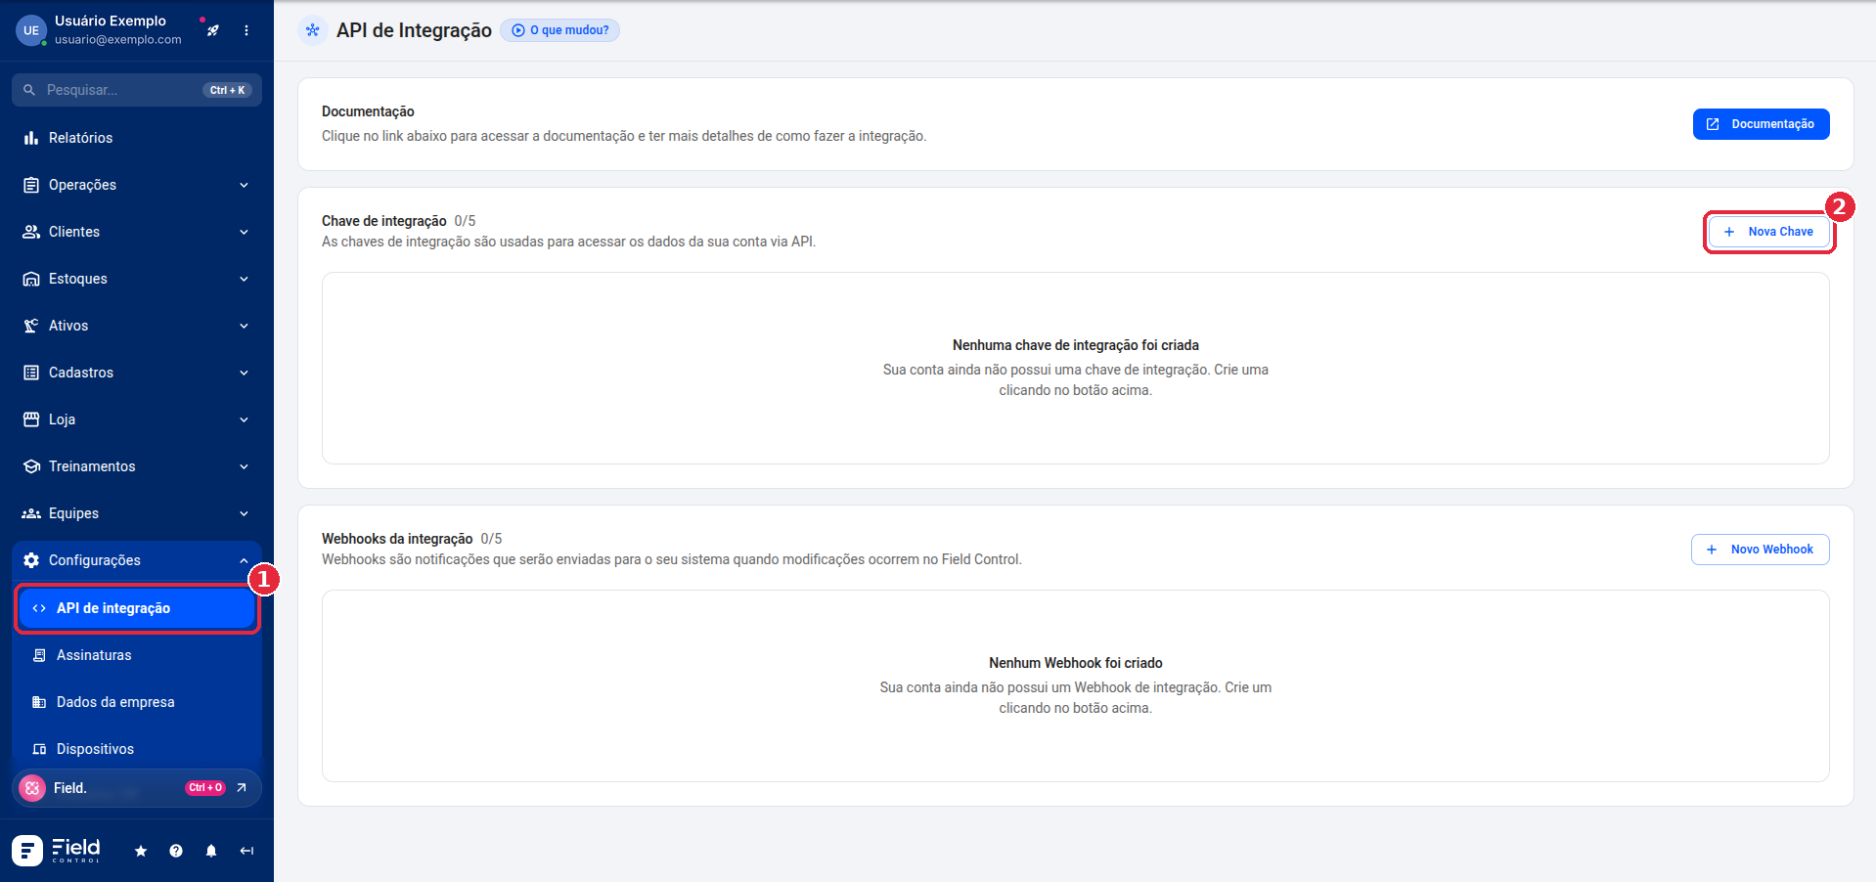Image resolution: width=1876 pixels, height=882 pixels.
Task: Click the pink Field. logo icon
Action: point(32,788)
